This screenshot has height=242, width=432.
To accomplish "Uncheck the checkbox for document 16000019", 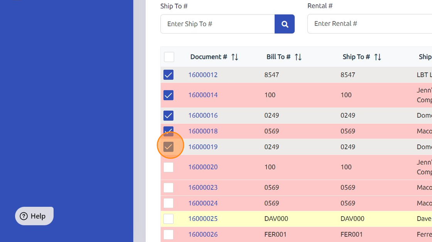I will 169,147.
